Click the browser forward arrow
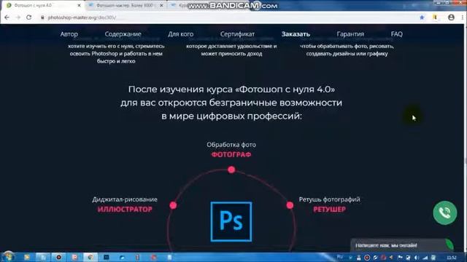Viewport: 467px width, 262px height. click(18, 17)
